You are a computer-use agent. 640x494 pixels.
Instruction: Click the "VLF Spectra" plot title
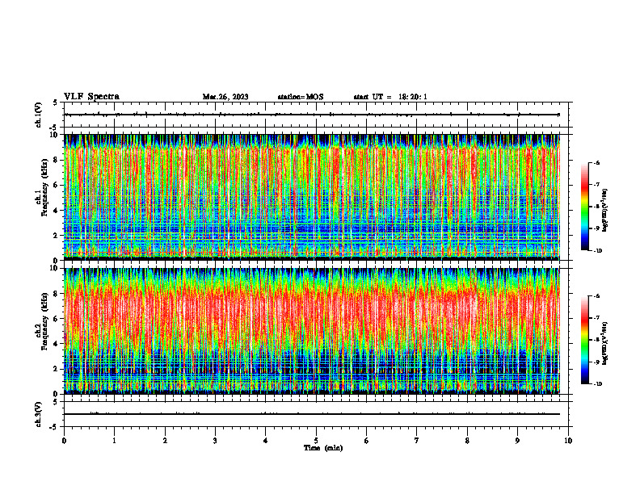[x=91, y=97]
